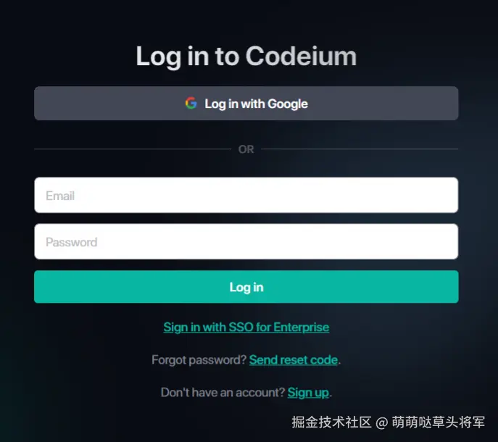Click the Don't have an account? text
The width and height of the screenshot is (498, 442).
(223, 393)
